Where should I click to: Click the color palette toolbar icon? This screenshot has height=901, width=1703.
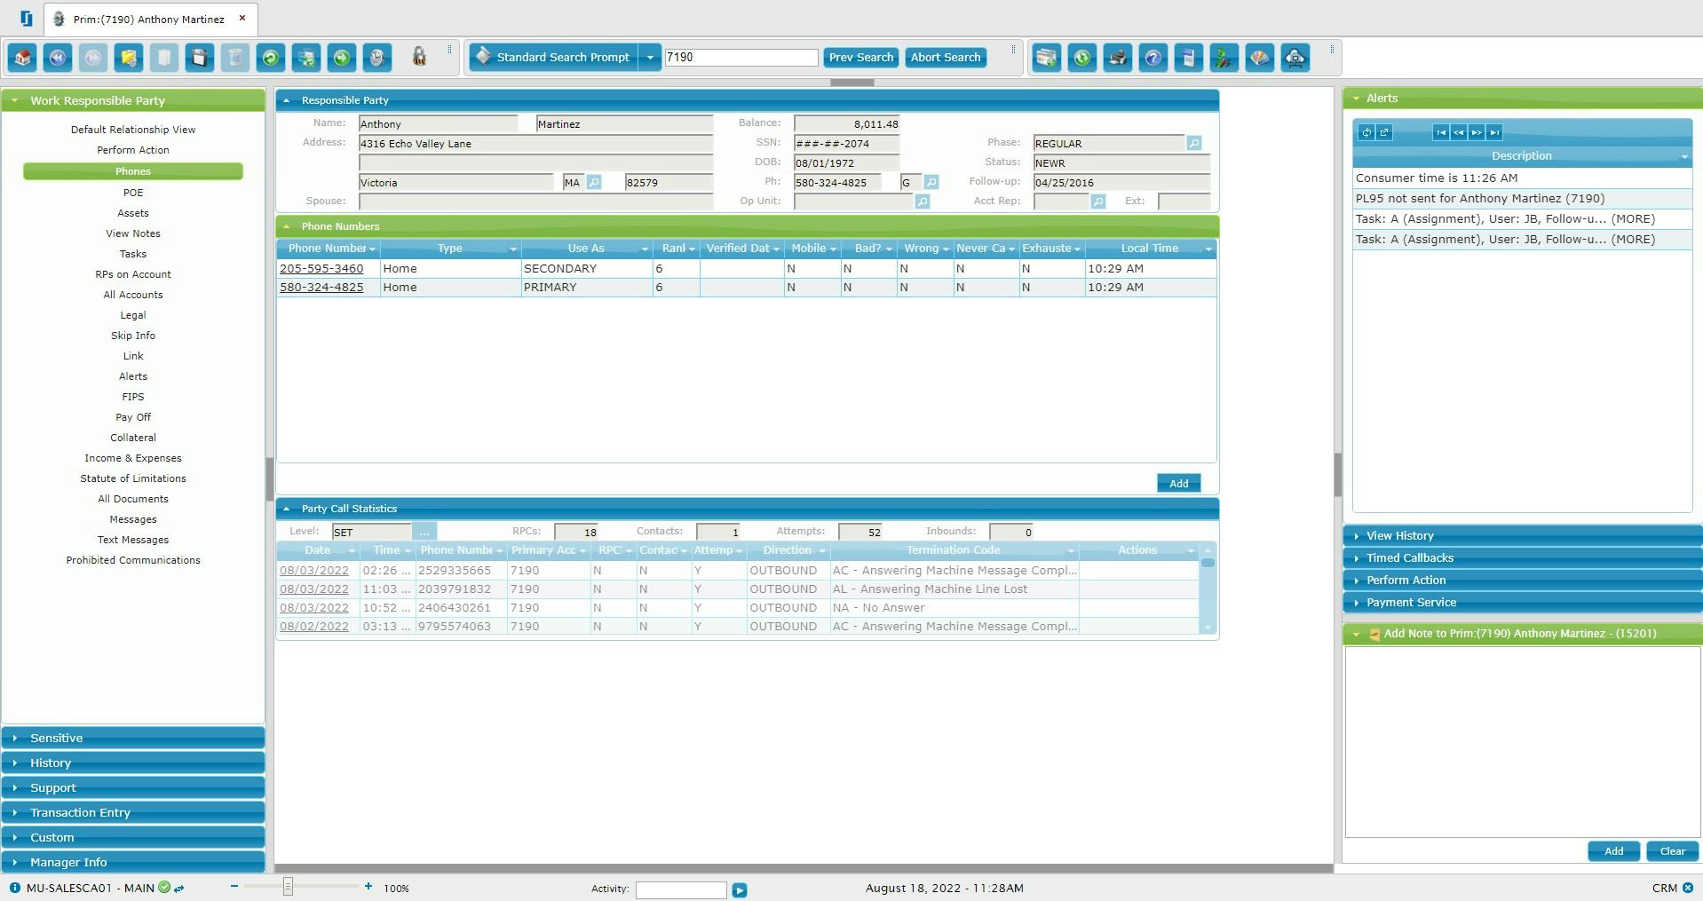pyautogui.click(x=1259, y=58)
